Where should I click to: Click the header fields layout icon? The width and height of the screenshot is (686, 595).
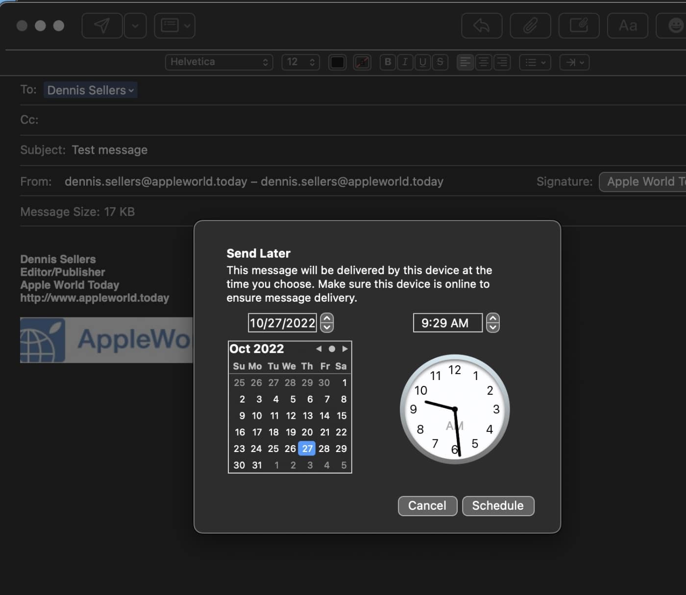(170, 25)
